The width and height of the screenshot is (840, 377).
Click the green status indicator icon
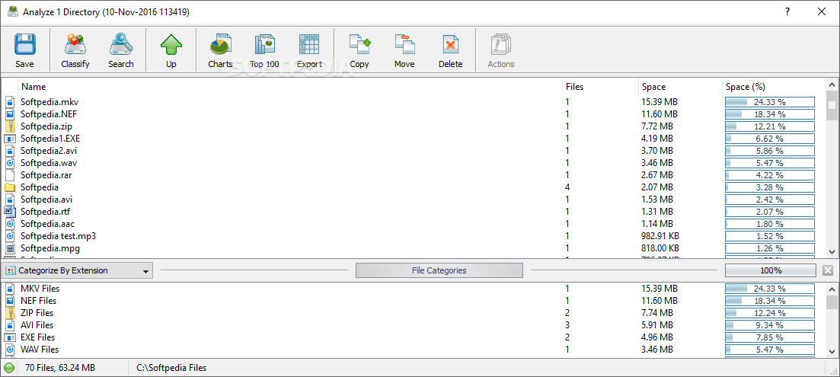[9, 368]
